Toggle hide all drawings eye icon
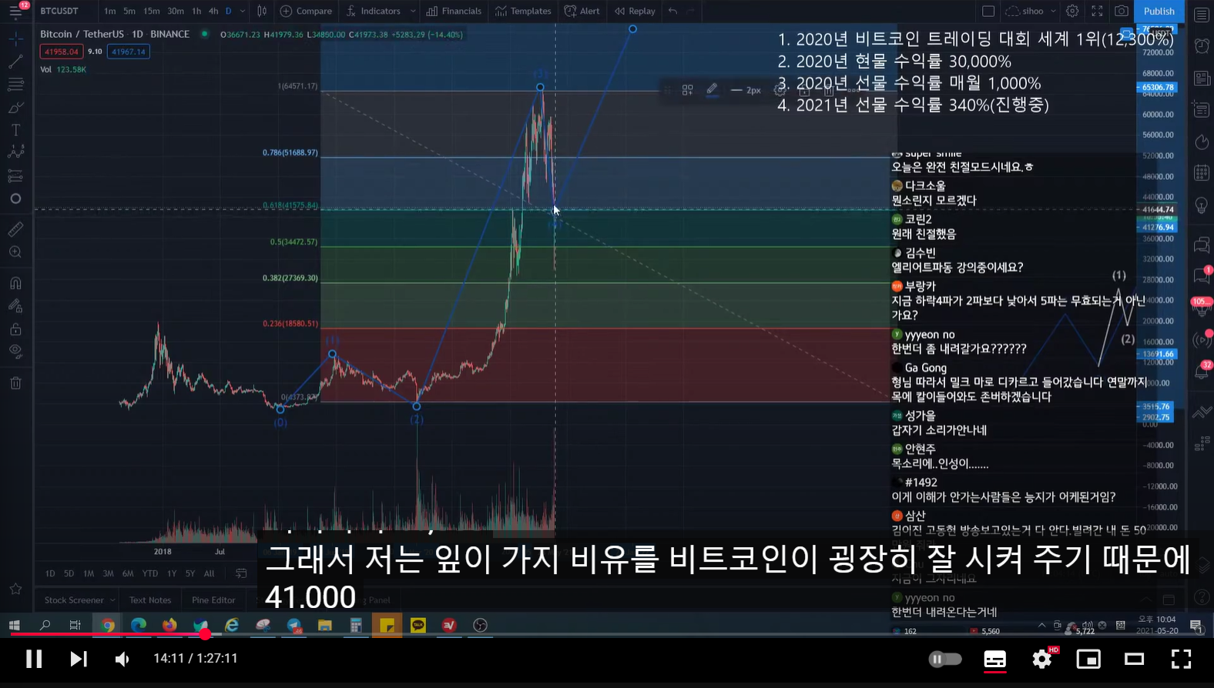The image size is (1214, 688). click(15, 352)
